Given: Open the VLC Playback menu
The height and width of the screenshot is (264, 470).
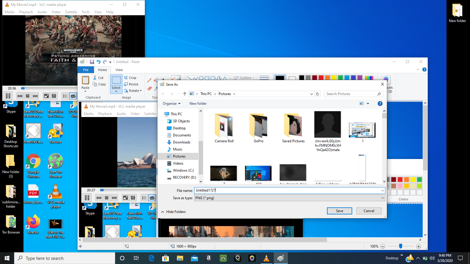Looking at the screenshot, I should pyautogui.click(x=26, y=12).
